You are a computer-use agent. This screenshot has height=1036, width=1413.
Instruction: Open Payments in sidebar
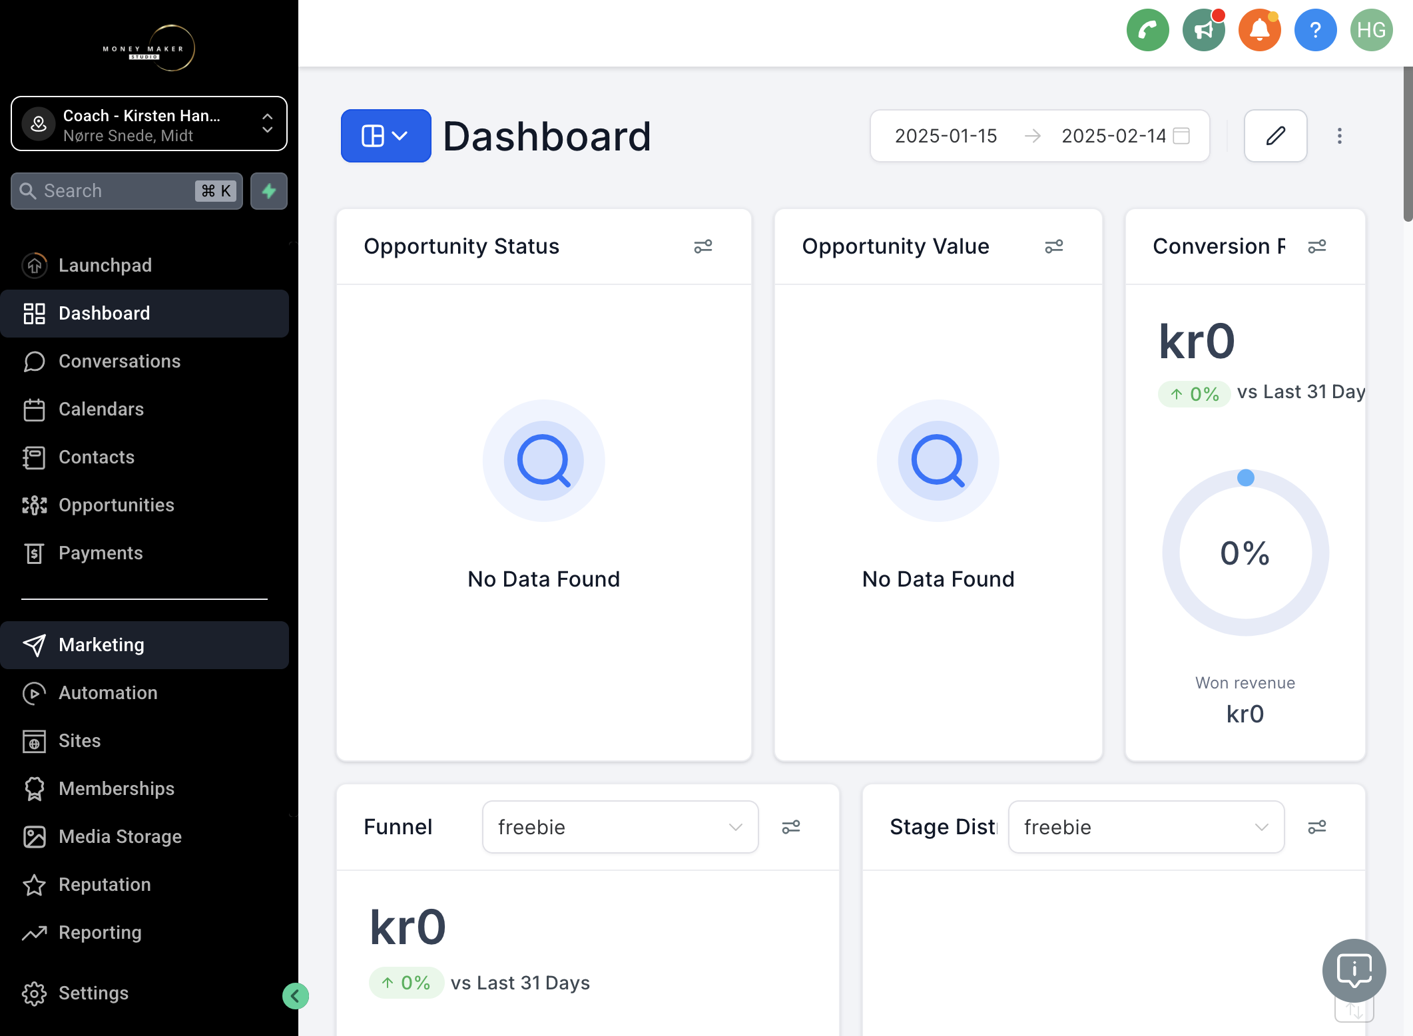pyautogui.click(x=144, y=553)
